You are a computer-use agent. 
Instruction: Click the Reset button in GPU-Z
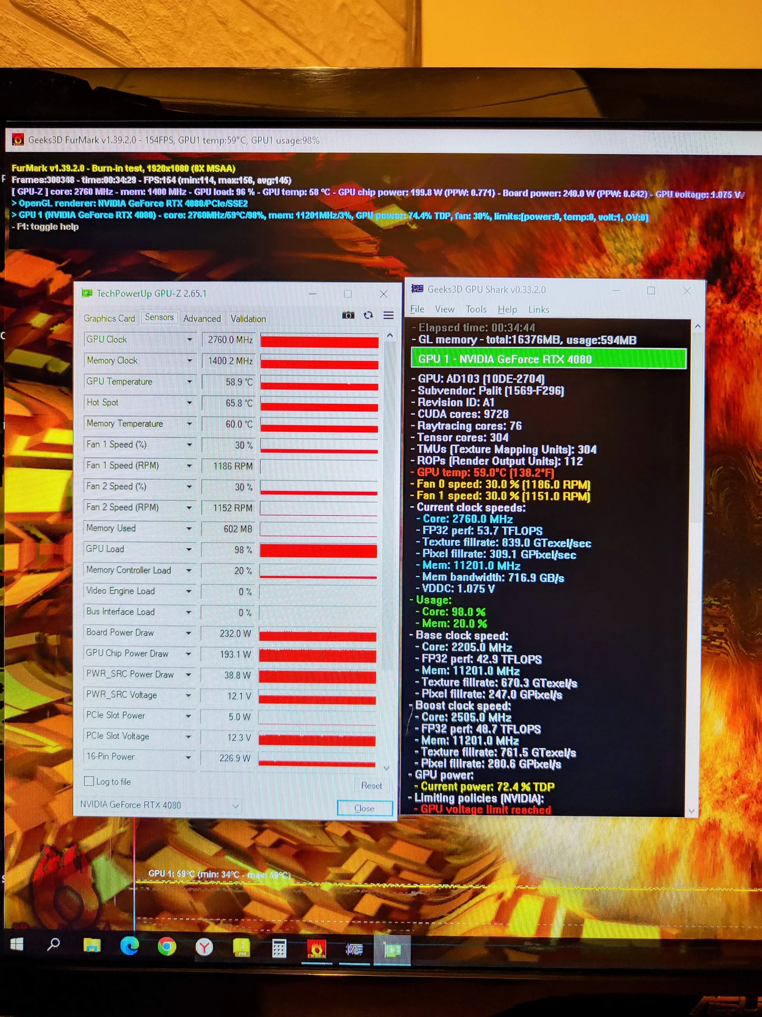(x=371, y=785)
